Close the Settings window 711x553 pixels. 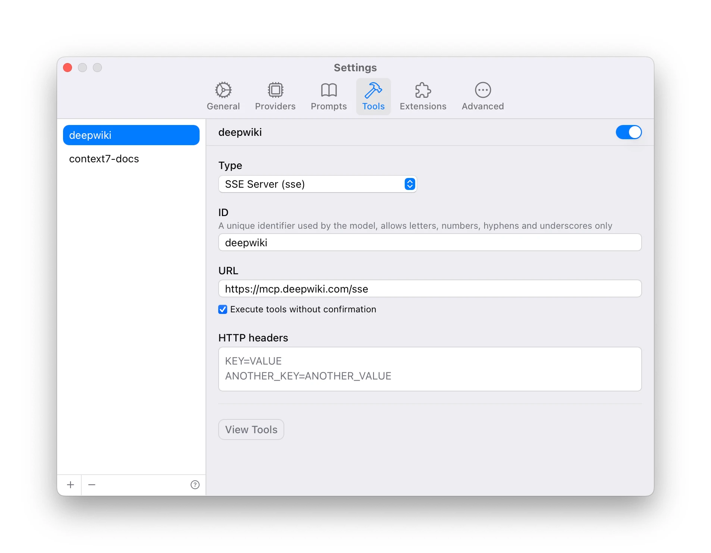(68, 68)
